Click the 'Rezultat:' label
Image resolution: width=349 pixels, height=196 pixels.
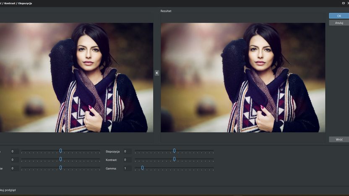coord(166,11)
